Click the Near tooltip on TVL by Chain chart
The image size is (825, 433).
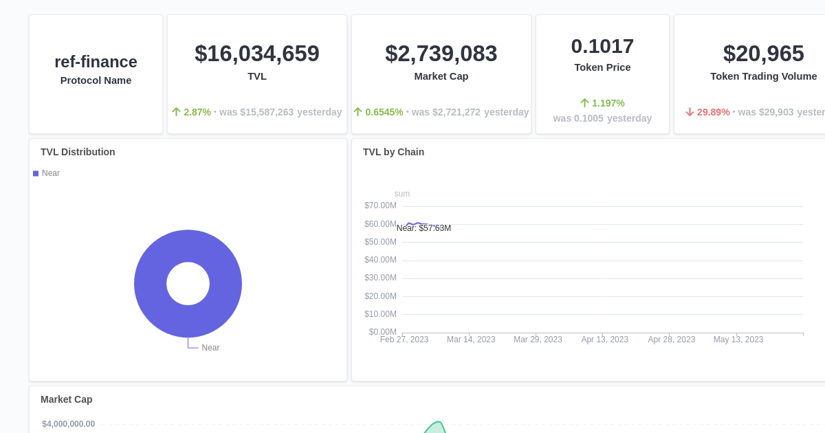click(x=423, y=227)
